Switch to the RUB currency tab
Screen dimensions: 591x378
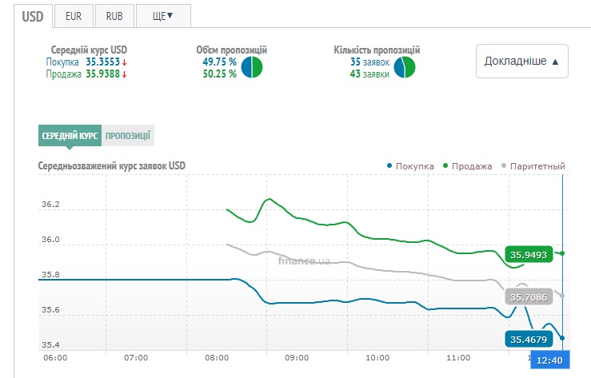click(x=114, y=15)
